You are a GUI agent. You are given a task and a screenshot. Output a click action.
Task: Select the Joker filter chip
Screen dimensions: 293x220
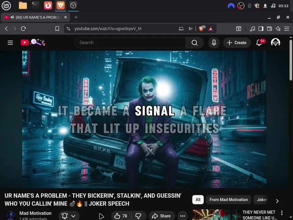[262, 200]
